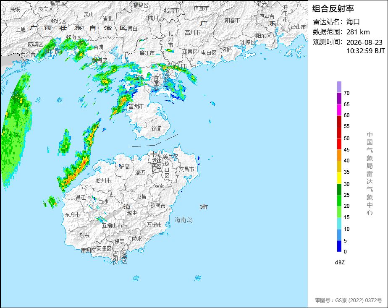Click the 东方市 label on west coast
The image size is (388, 308).
coord(72,214)
